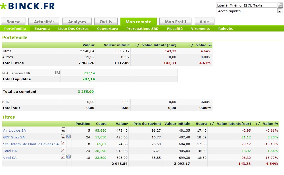The height and width of the screenshot is (175, 284).
Task: Select the Fiscalité submenu item
Action: [x=175, y=29]
